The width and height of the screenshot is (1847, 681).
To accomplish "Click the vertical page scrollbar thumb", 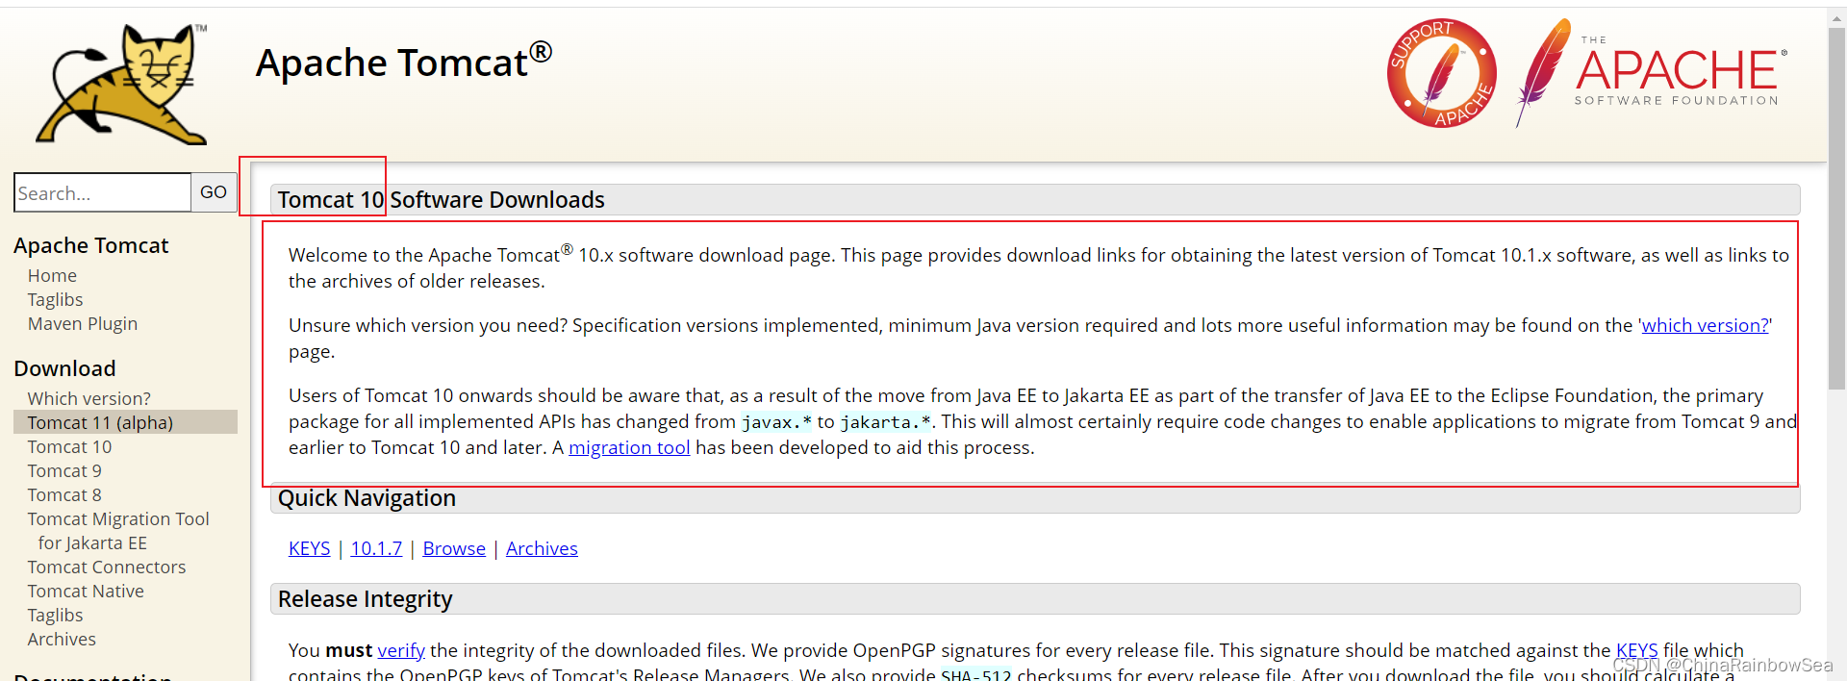I will pos(1837,207).
